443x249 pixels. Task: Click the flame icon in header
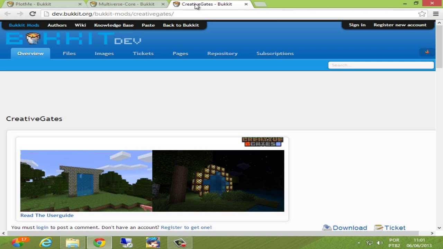tap(427, 52)
